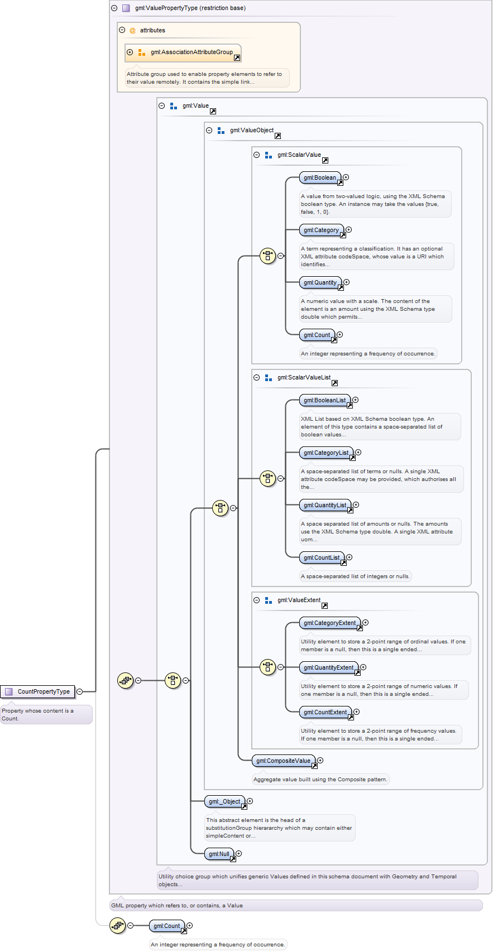Collapse the attributes group
Viewport: 493px width, 952px height.
coord(122,30)
